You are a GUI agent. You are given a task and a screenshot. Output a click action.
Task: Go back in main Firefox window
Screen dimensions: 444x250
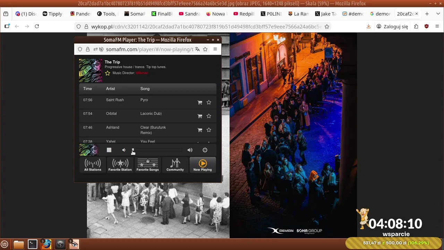(x=17, y=26)
